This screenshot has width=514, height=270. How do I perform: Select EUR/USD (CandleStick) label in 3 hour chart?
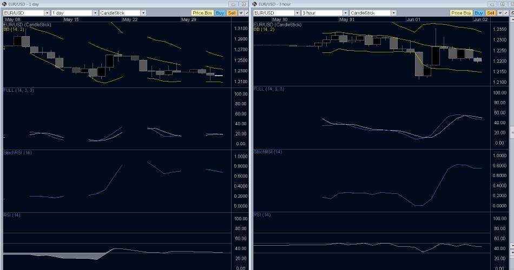[278, 24]
